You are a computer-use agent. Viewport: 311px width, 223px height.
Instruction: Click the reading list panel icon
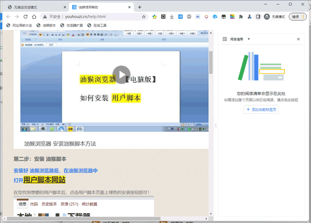point(225,39)
